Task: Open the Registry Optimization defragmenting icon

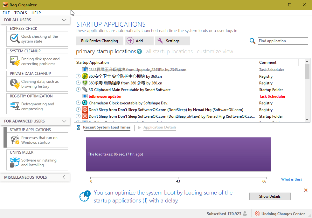Action: (x=15, y=106)
